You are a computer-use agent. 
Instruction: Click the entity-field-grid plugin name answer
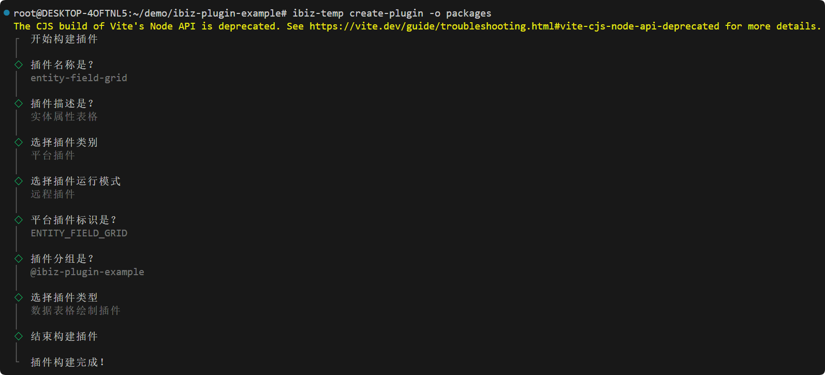click(x=79, y=78)
